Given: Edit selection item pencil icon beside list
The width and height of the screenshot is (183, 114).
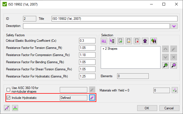Looking at the screenshot, I should [174, 49].
